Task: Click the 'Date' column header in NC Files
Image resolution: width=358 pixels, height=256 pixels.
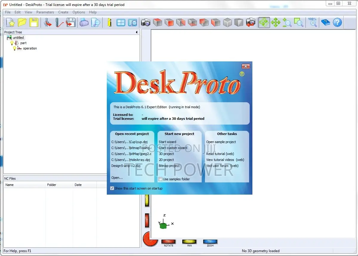Action: click(85, 185)
